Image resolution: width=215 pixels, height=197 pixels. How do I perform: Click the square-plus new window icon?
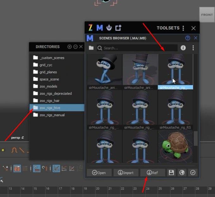(118, 28)
